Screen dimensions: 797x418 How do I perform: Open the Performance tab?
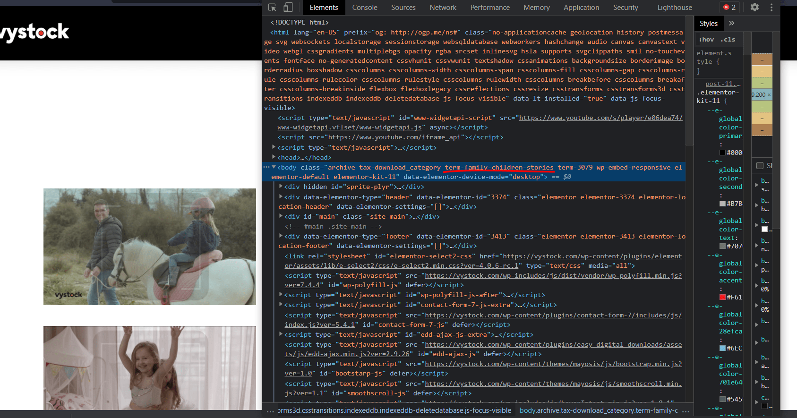pyautogui.click(x=490, y=8)
